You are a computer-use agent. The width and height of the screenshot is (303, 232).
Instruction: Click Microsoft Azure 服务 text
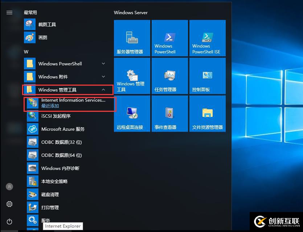[x=63, y=129]
